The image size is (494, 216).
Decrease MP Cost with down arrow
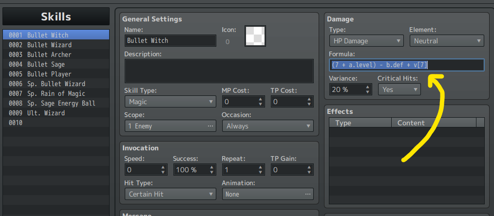[261, 104]
